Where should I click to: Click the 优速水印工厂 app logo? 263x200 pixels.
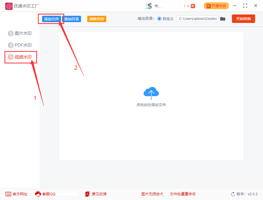click(9, 6)
